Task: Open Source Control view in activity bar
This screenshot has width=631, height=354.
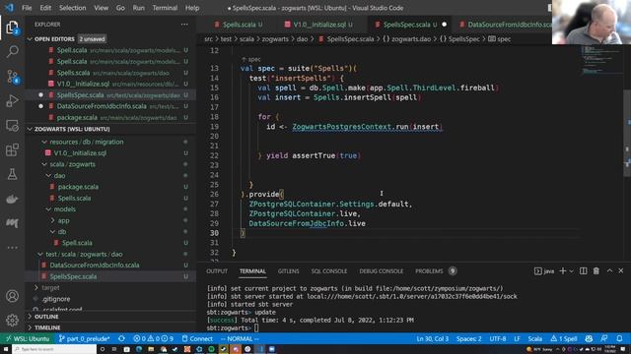Action: tap(12, 77)
